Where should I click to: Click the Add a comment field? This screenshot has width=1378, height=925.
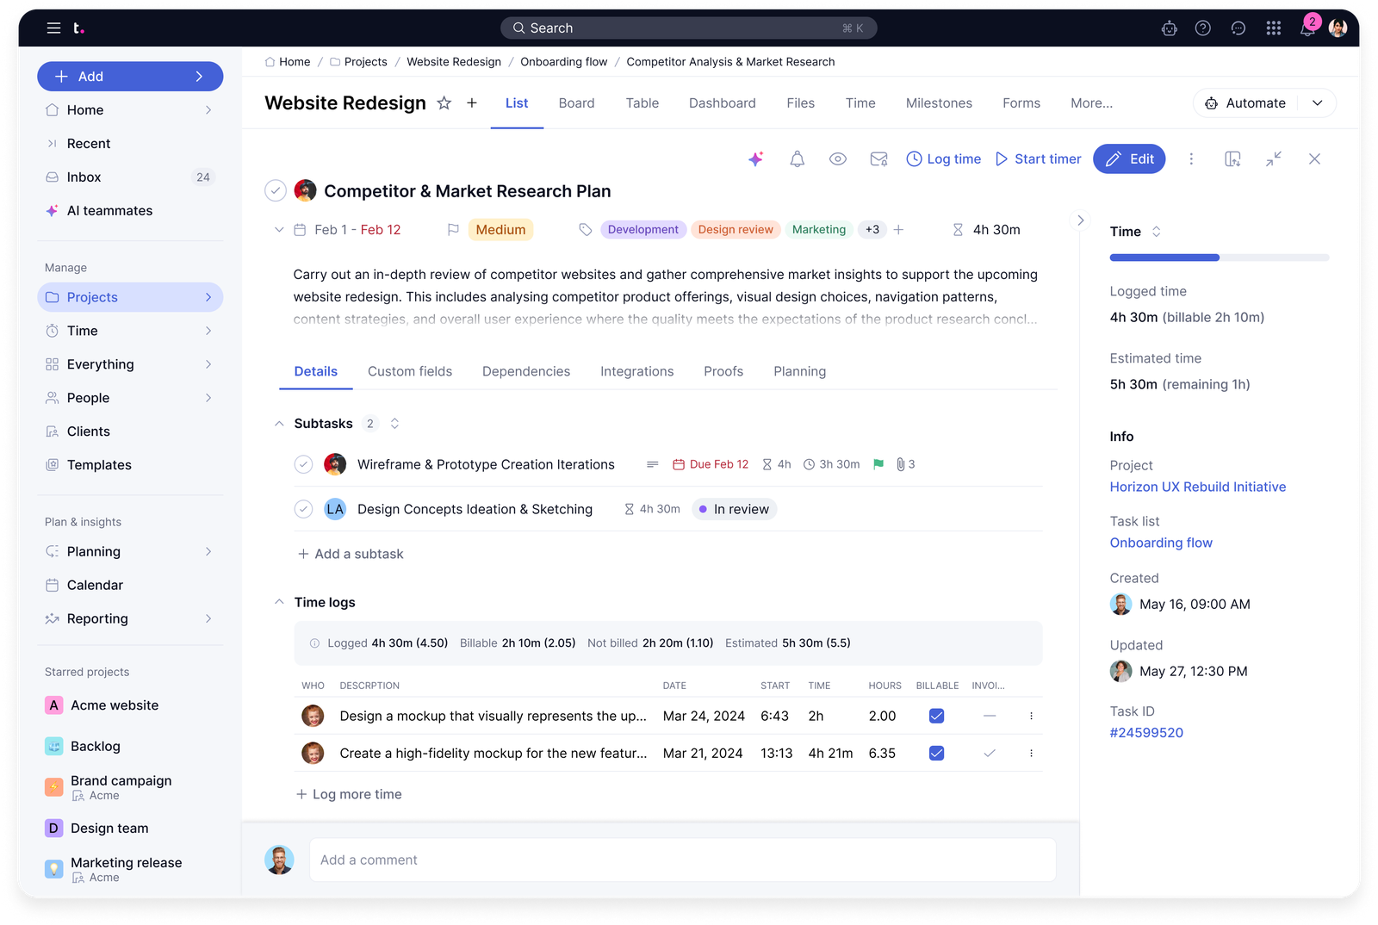(682, 860)
